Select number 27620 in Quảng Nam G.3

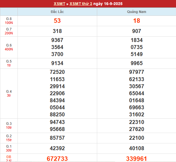click(137, 129)
